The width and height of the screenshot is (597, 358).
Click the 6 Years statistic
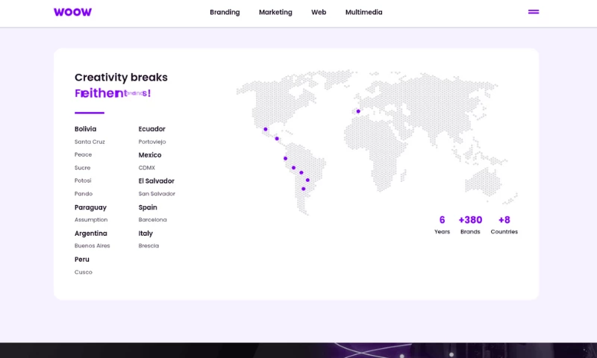point(442,224)
